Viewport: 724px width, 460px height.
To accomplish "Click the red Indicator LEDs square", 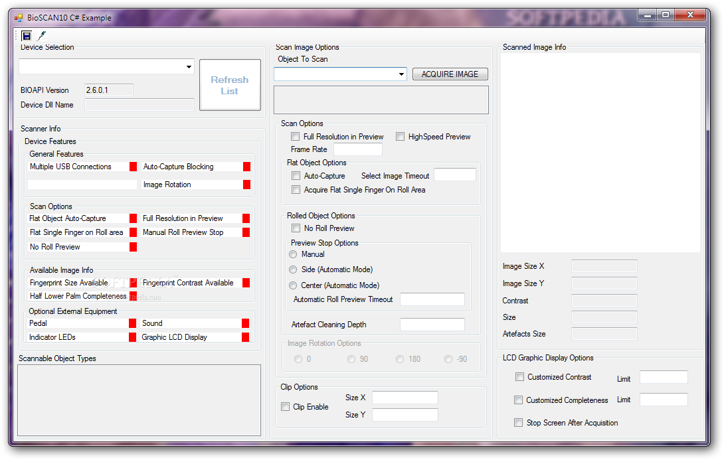I will pyautogui.click(x=133, y=337).
